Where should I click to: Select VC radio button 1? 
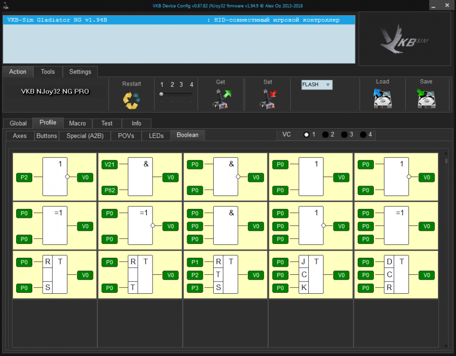[306, 135]
